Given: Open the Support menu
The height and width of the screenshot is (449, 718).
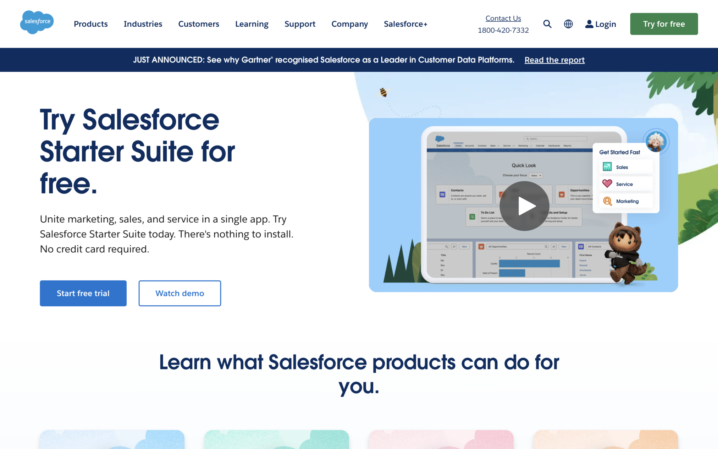Looking at the screenshot, I should (300, 24).
